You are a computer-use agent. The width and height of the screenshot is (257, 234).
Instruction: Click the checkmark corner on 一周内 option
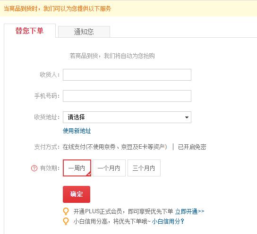coord(89,174)
